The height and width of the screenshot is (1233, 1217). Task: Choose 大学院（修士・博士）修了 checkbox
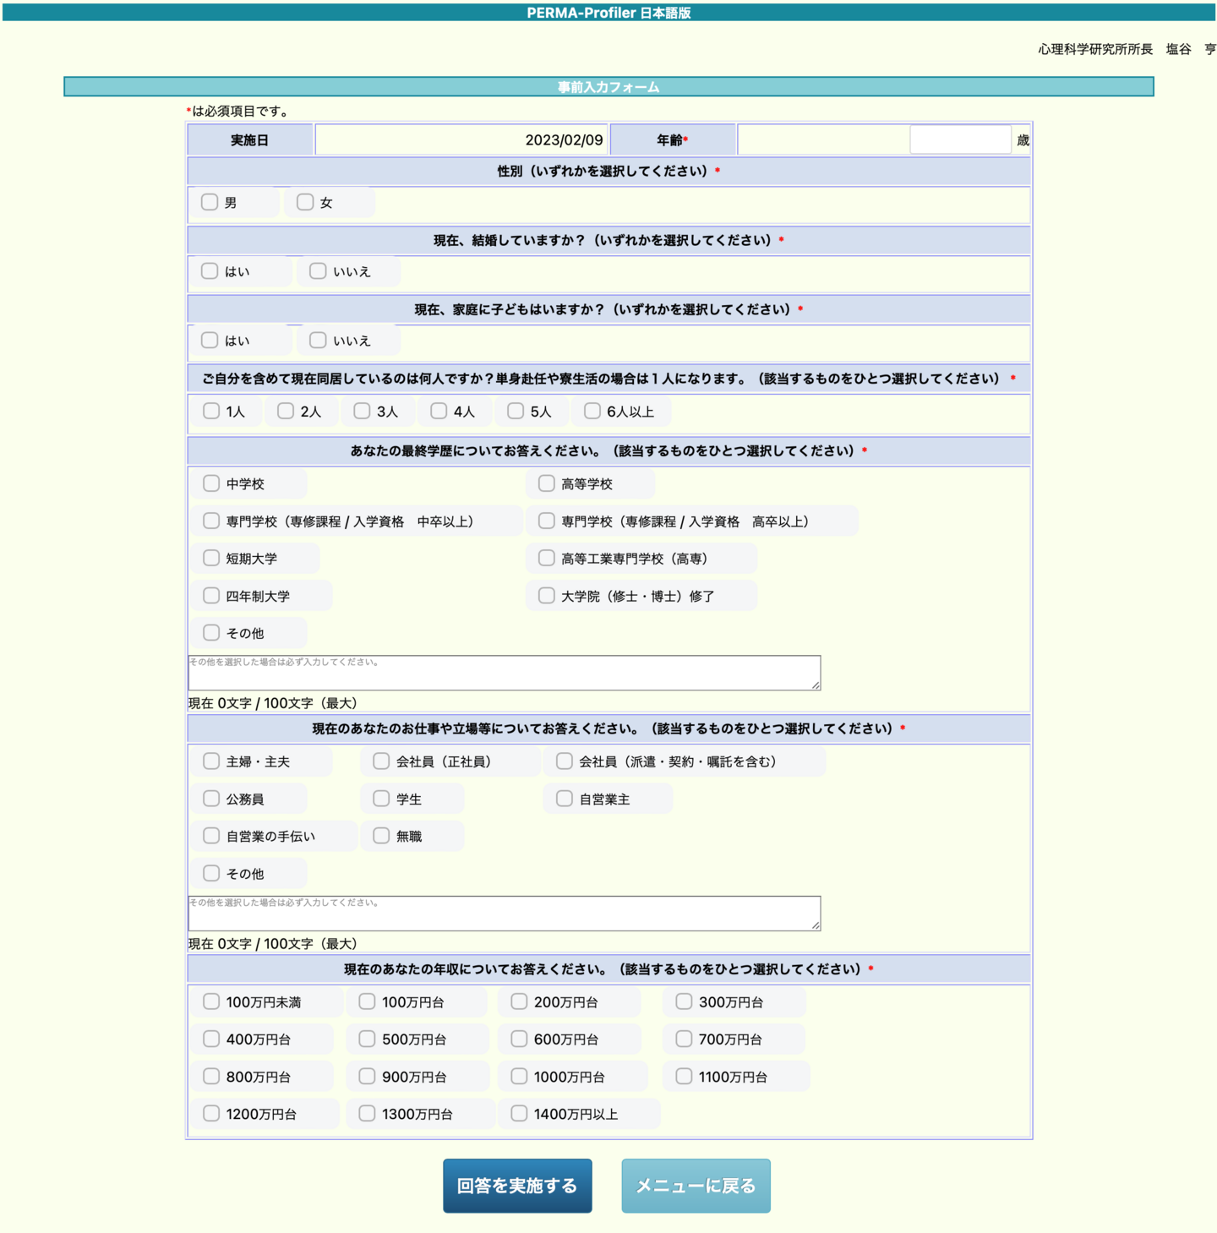(x=547, y=596)
